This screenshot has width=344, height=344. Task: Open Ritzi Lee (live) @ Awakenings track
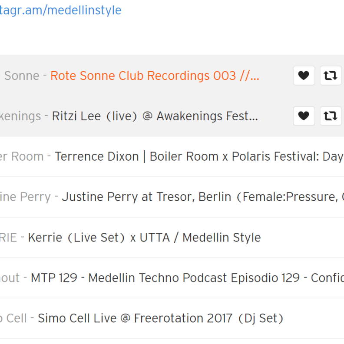155,116
